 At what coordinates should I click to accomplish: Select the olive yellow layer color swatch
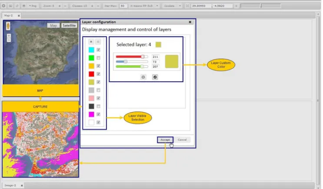(x=91, y=82)
